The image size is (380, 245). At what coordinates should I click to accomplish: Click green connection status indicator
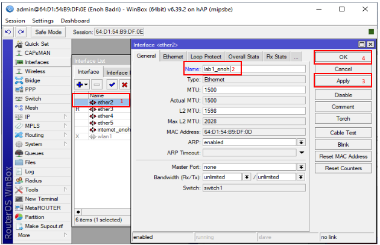tap(371, 32)
